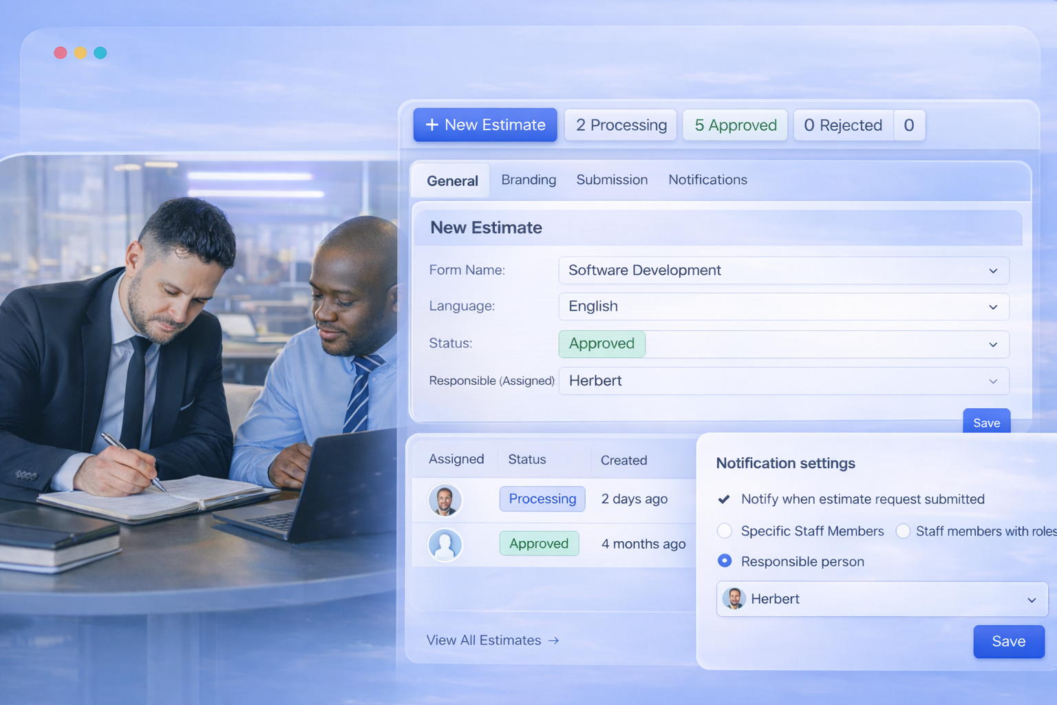Select the Responsible person radio option
Image resolution: width=1057 pixels, height=705 pixels.
pyautogui.click(x=725, y=561)
